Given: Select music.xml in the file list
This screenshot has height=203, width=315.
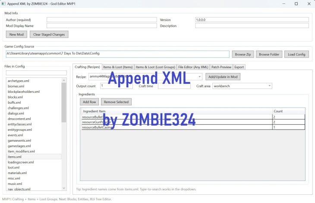Looking at the screenshot, I should pyautogui.click(x=34, y=184).
